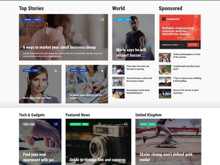
Task: Open the MARKETS tag on piggy bank story
Action: pyautogui.click(x=37, y=20)
